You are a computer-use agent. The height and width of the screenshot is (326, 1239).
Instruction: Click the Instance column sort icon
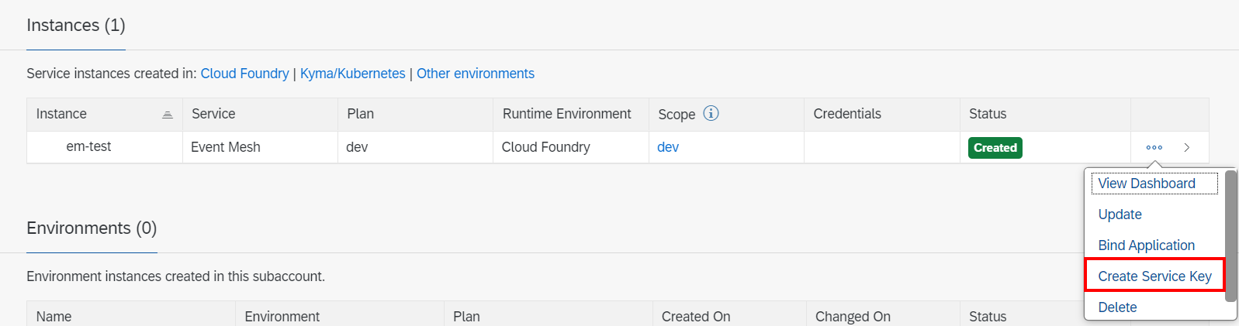(167, 115)
